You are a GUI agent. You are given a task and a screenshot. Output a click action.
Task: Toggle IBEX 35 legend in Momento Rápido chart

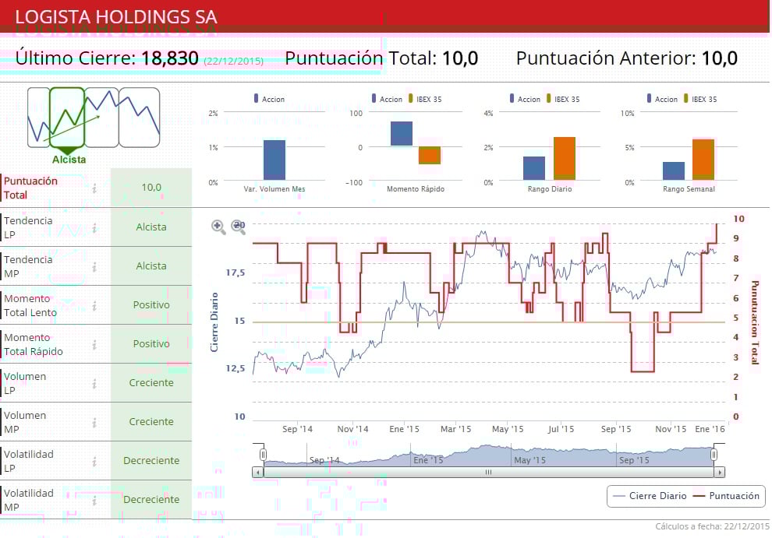click(425, 99)
